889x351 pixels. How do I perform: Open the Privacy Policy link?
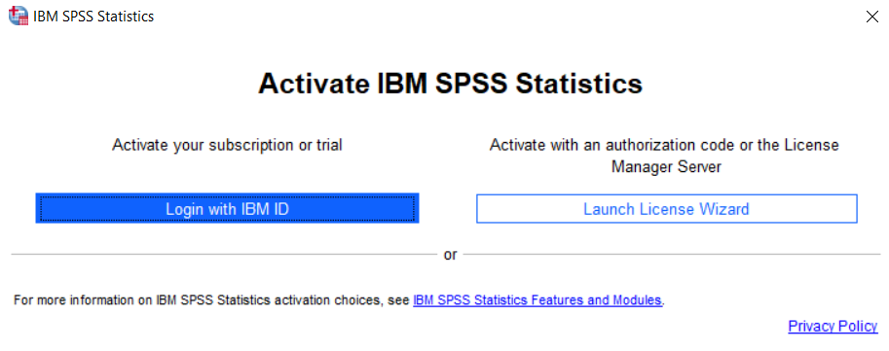833,326
